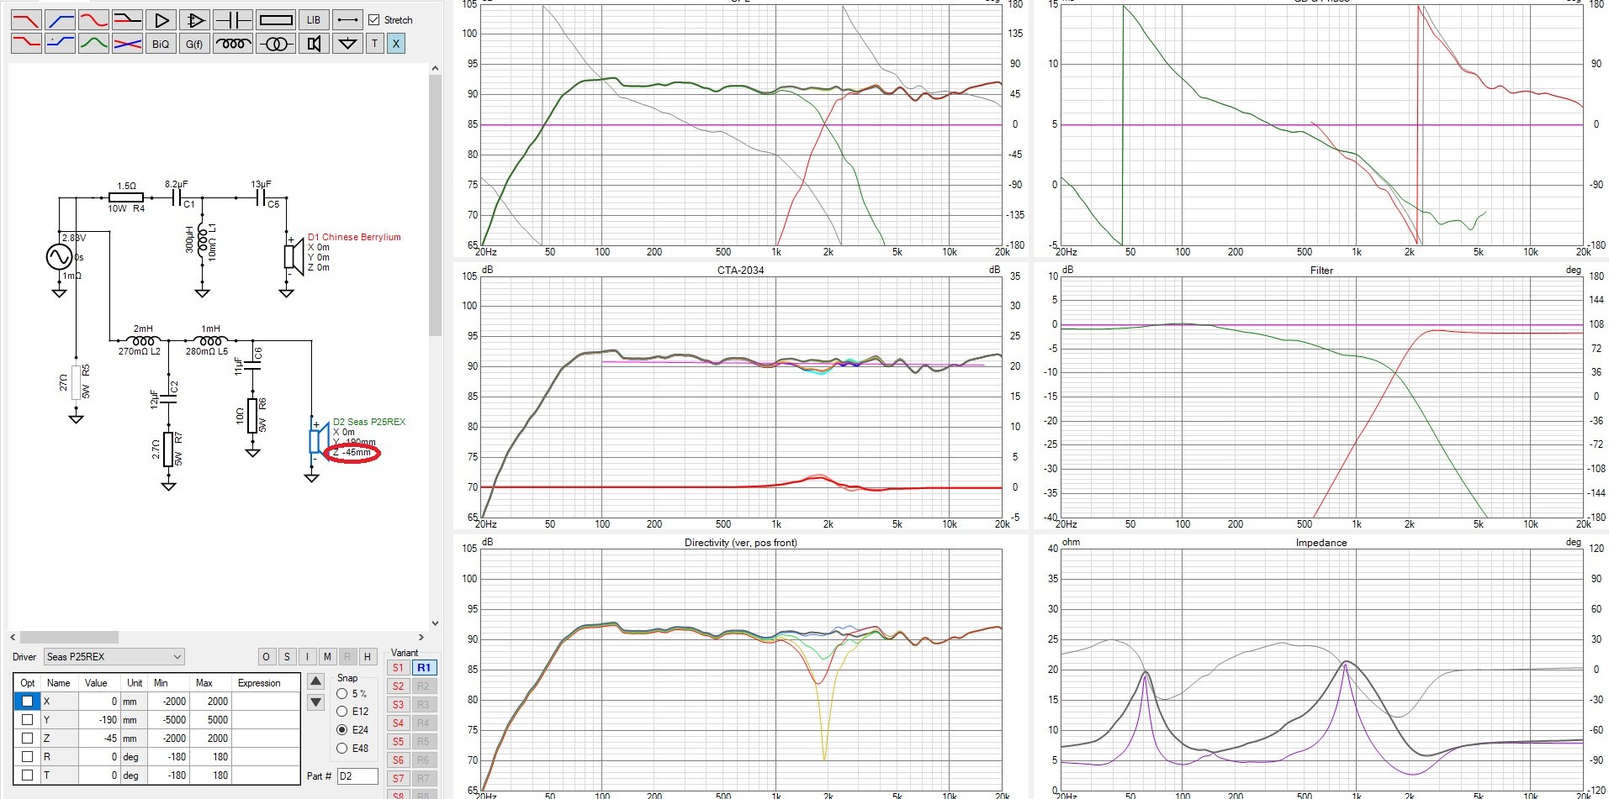Image resolution: width=1609 pixels, height=799 pixels.
Task: Click the O button beside Driver dropdown
Action: pos(266,657)
